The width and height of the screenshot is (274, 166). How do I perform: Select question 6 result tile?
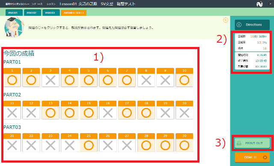108,77
